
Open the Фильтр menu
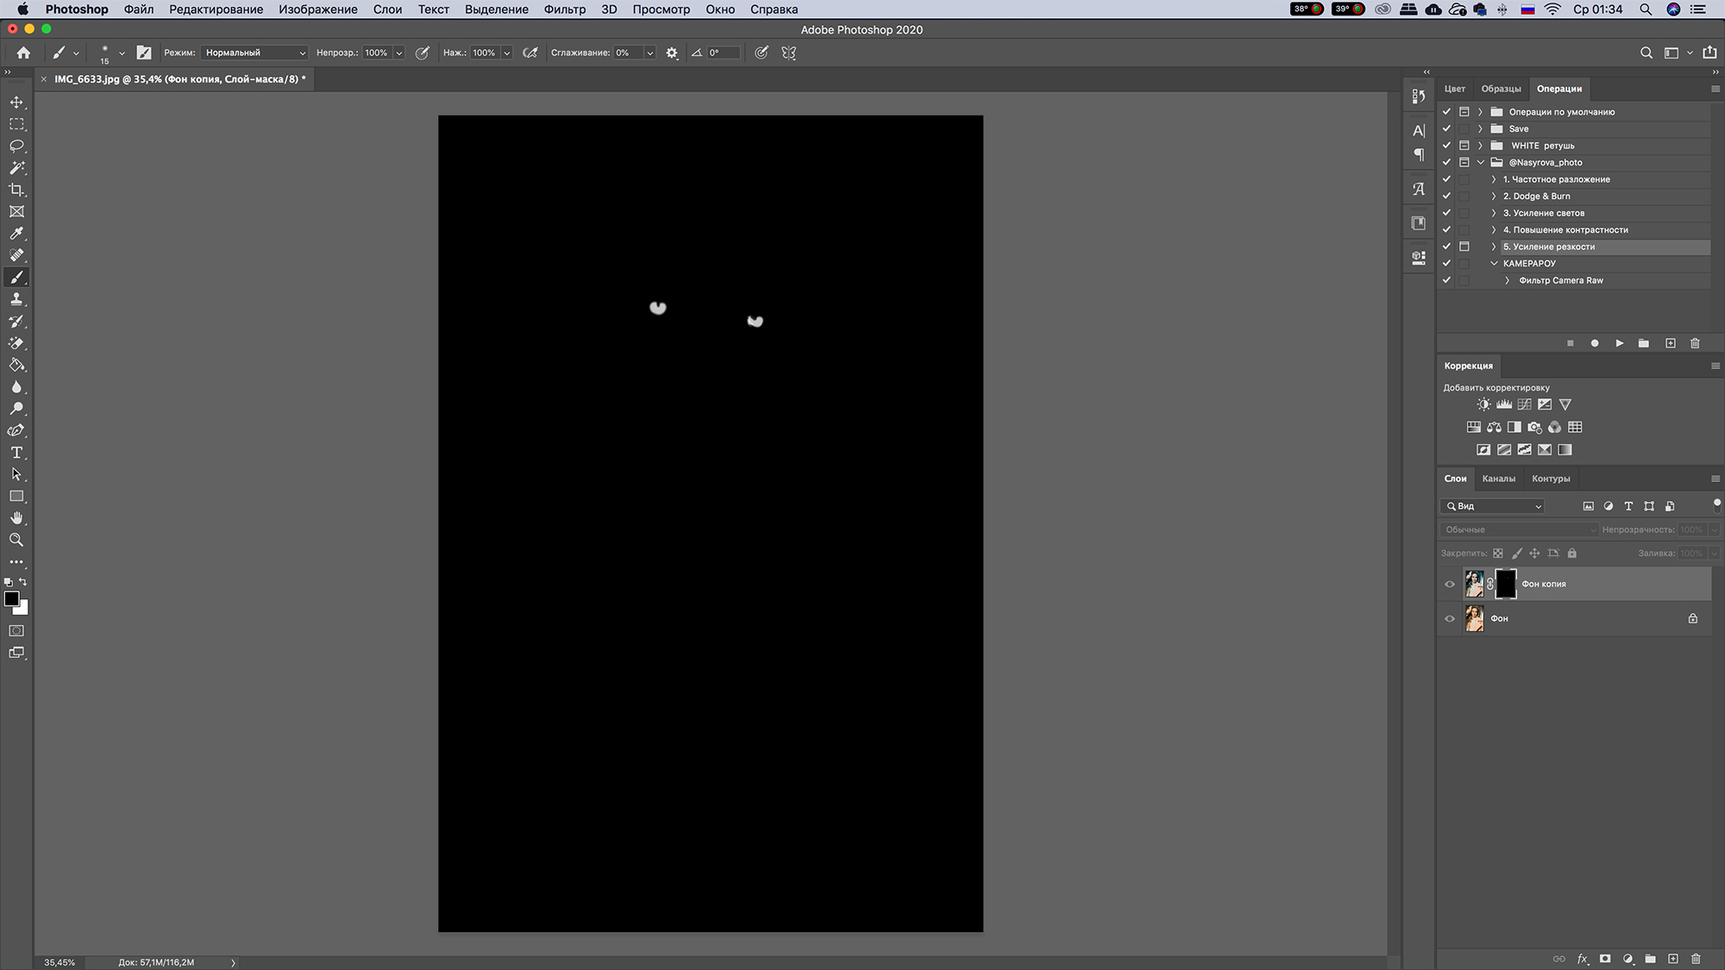[x=564, y=9]
